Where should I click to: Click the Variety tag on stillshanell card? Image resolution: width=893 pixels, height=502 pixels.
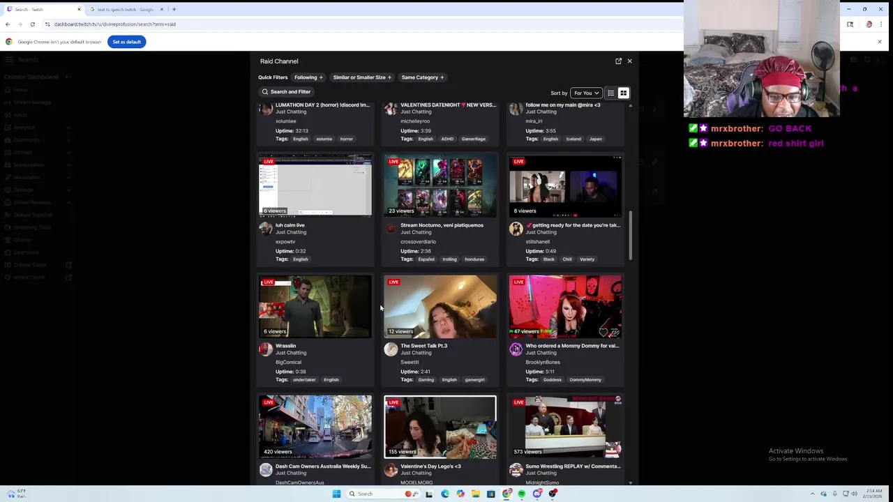(x=587, y=259)
